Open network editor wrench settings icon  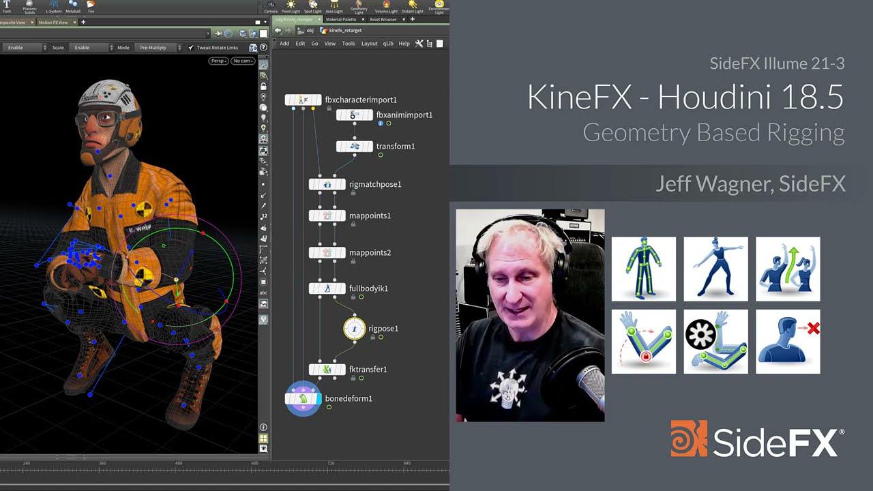(419, 44)
